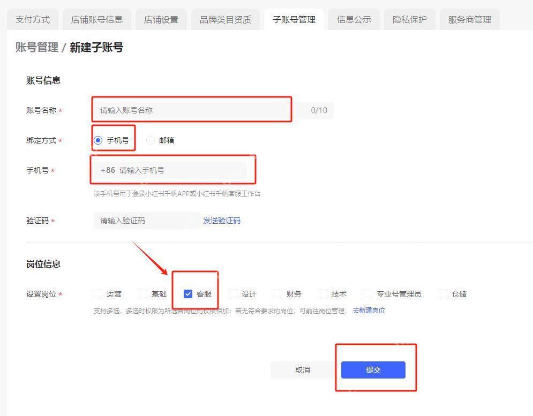Select the 品牌类目资质 tab
Viewport: 533px width, 416px height.
[226, 20]
